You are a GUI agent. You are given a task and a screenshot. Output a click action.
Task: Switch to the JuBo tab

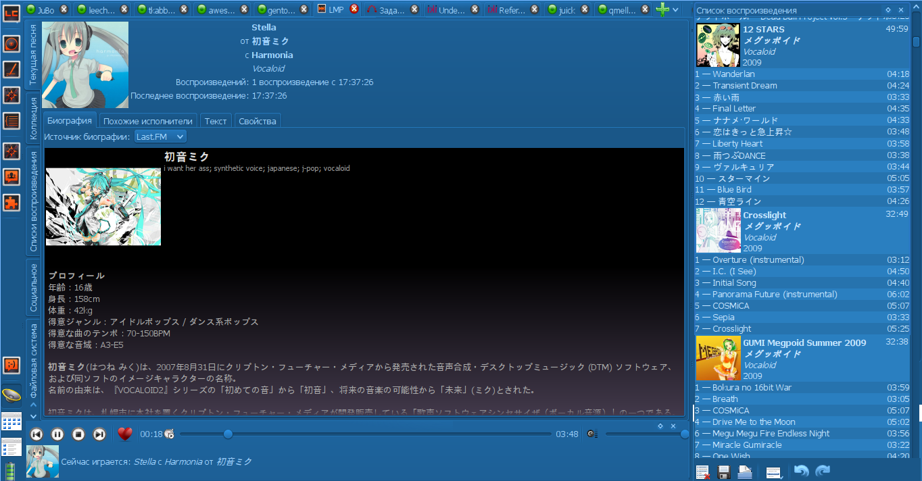46,9
